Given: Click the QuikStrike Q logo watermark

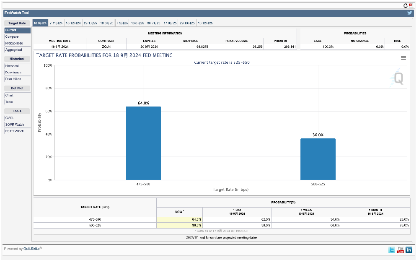Looking at the screenshot, I should click(x=398, y=78).
